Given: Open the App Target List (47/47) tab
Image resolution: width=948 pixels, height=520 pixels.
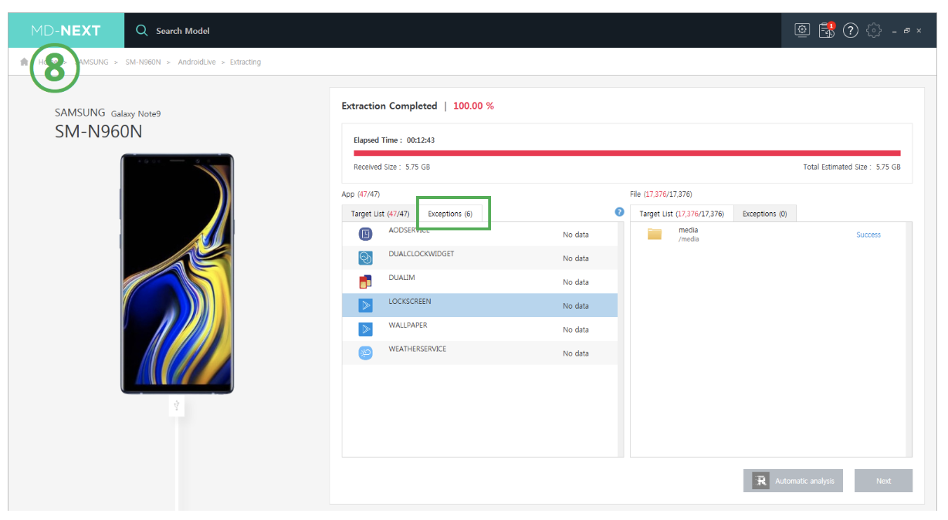Looking at the screenshot, I should coord(380,214).
